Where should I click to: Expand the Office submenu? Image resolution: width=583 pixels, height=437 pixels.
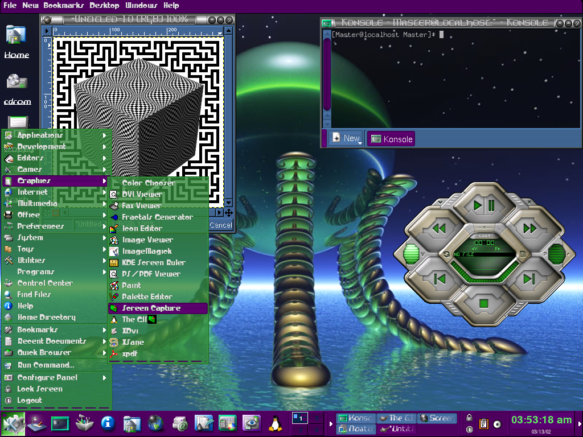tap(56, 215)
